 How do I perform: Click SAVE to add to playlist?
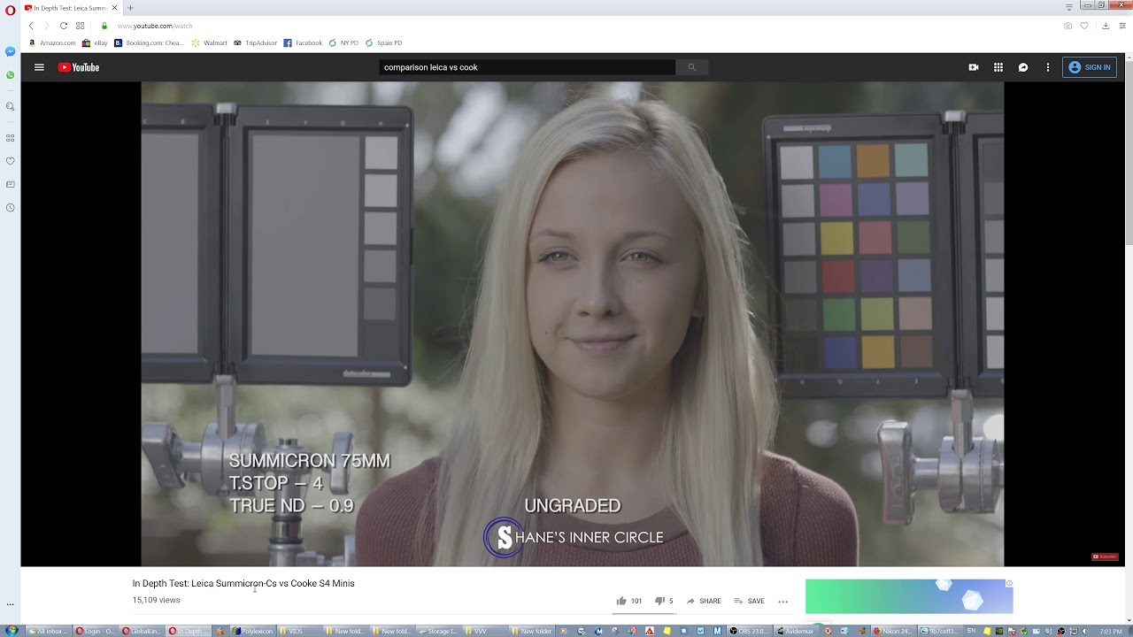click(749, 602)
